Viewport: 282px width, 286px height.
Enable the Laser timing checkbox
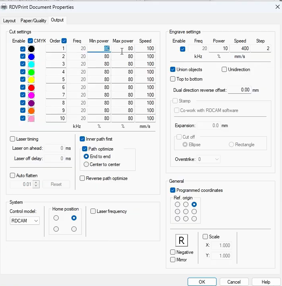point(12,139)
